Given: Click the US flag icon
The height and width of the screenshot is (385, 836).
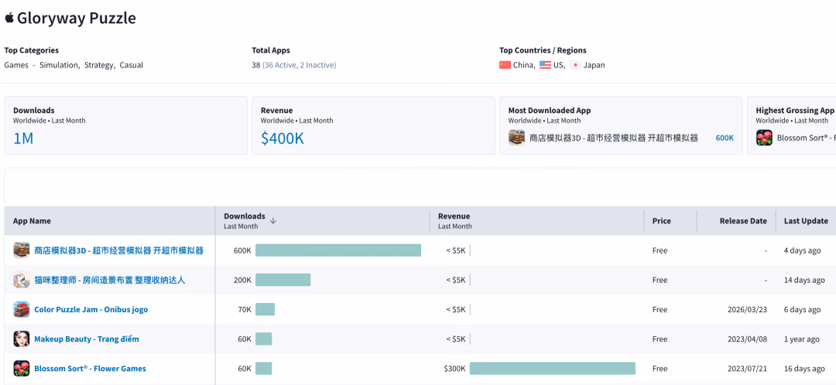Looking at the screenshot, I should (x=545, y=65).
